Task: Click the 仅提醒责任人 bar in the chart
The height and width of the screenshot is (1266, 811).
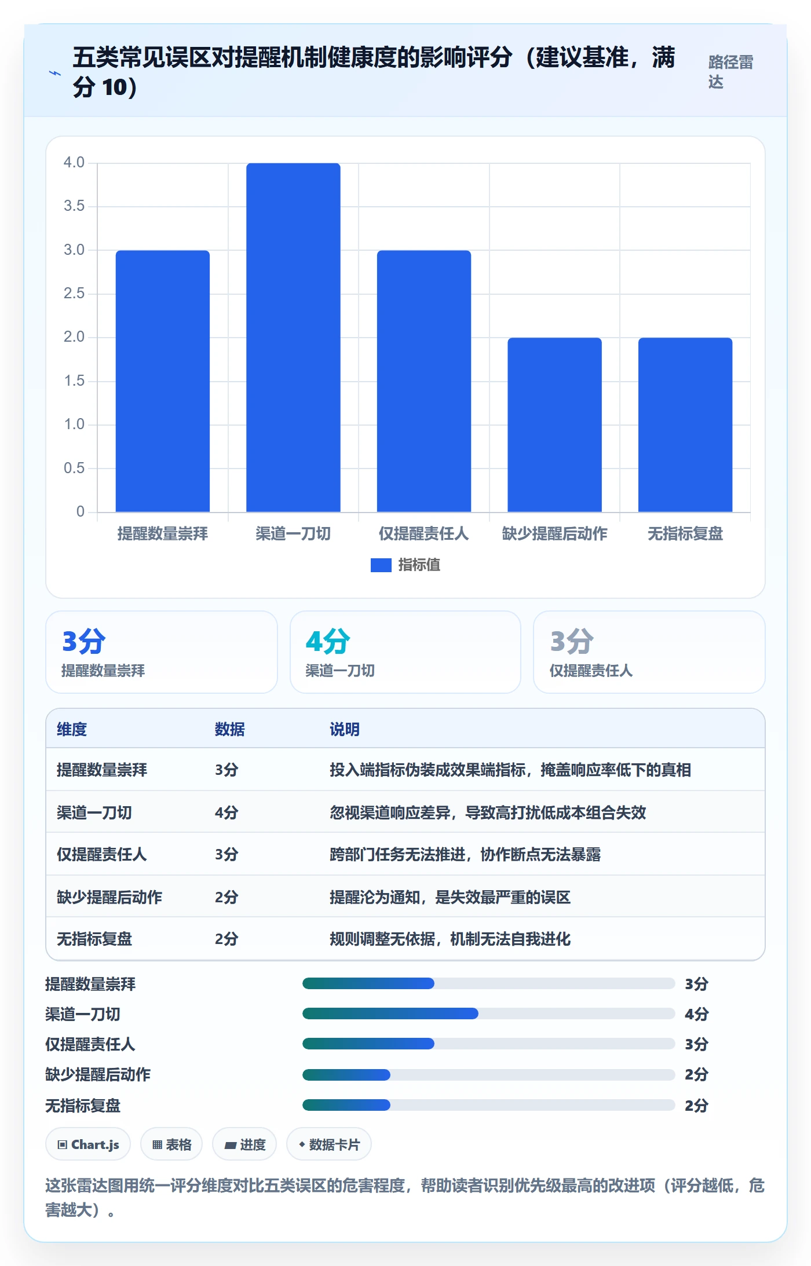Action: [424, 381]
